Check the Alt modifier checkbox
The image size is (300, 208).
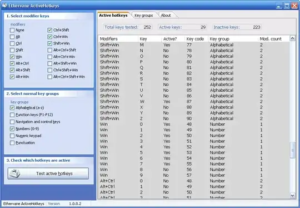pyautogui.click(x=12, y=37)
